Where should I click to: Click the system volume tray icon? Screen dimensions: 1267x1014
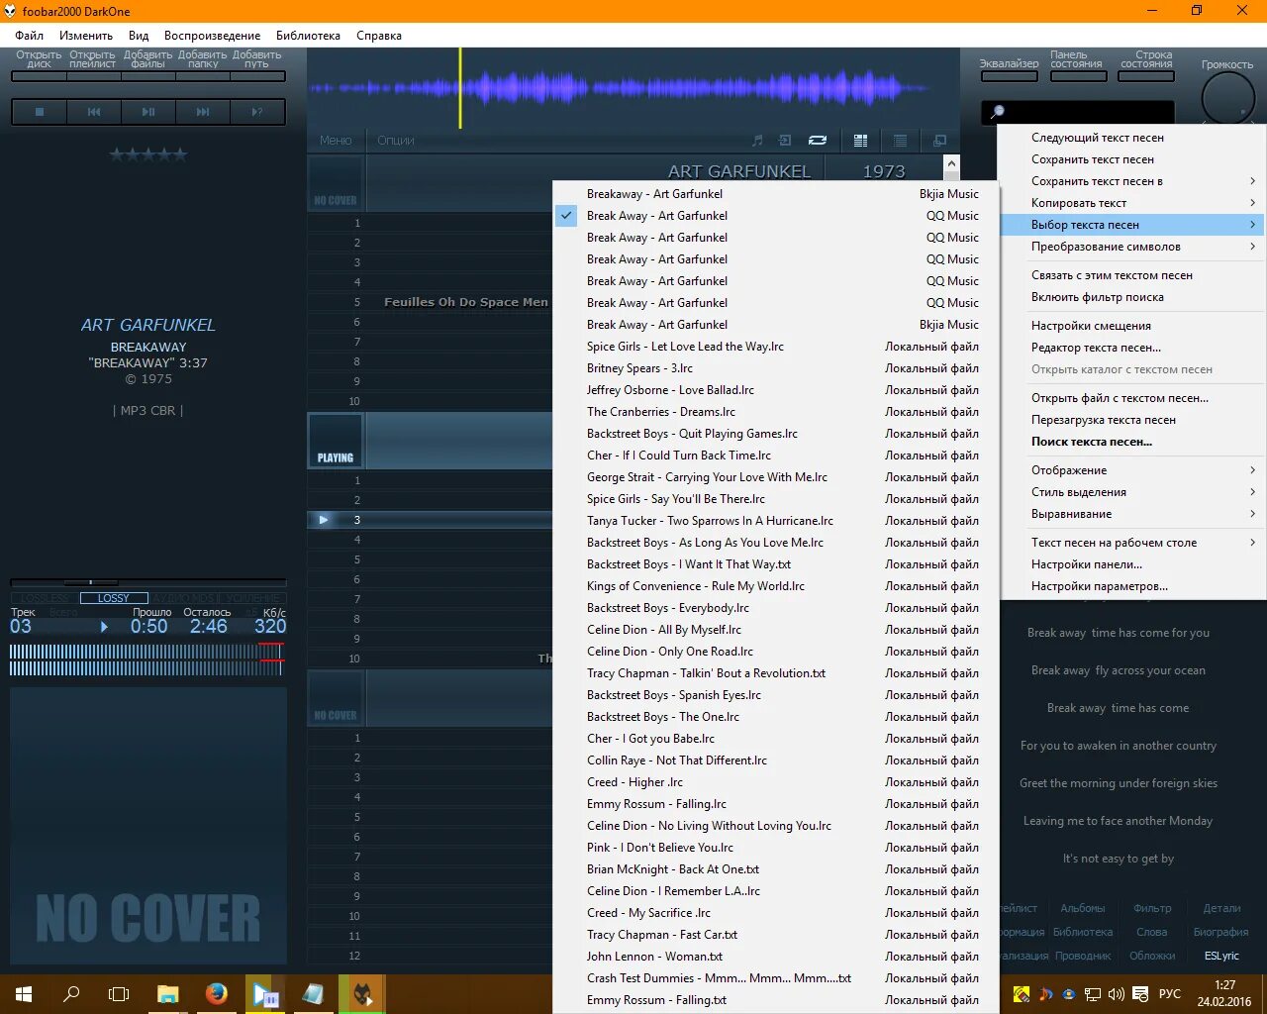tap(1117, 994)
